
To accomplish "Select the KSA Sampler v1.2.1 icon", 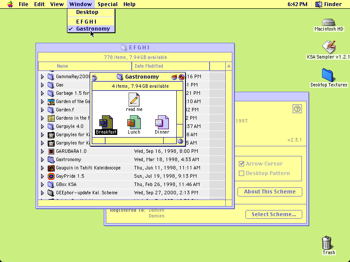I will click(x=329, y=47).
